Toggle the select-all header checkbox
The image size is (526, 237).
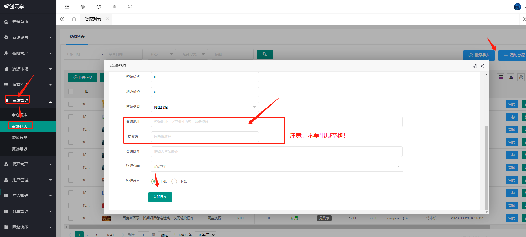71,91
